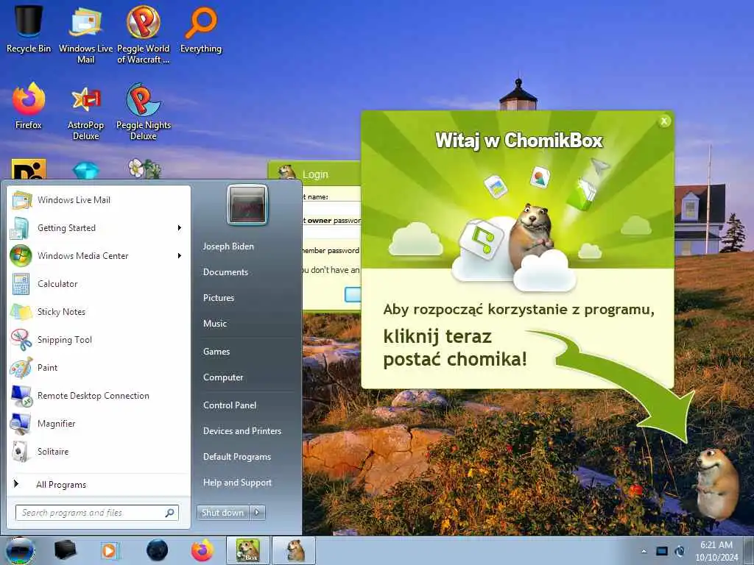The width and height of the screenshot is (754, 565).
Task: Click the Shut down button
Action: [222, 513]
